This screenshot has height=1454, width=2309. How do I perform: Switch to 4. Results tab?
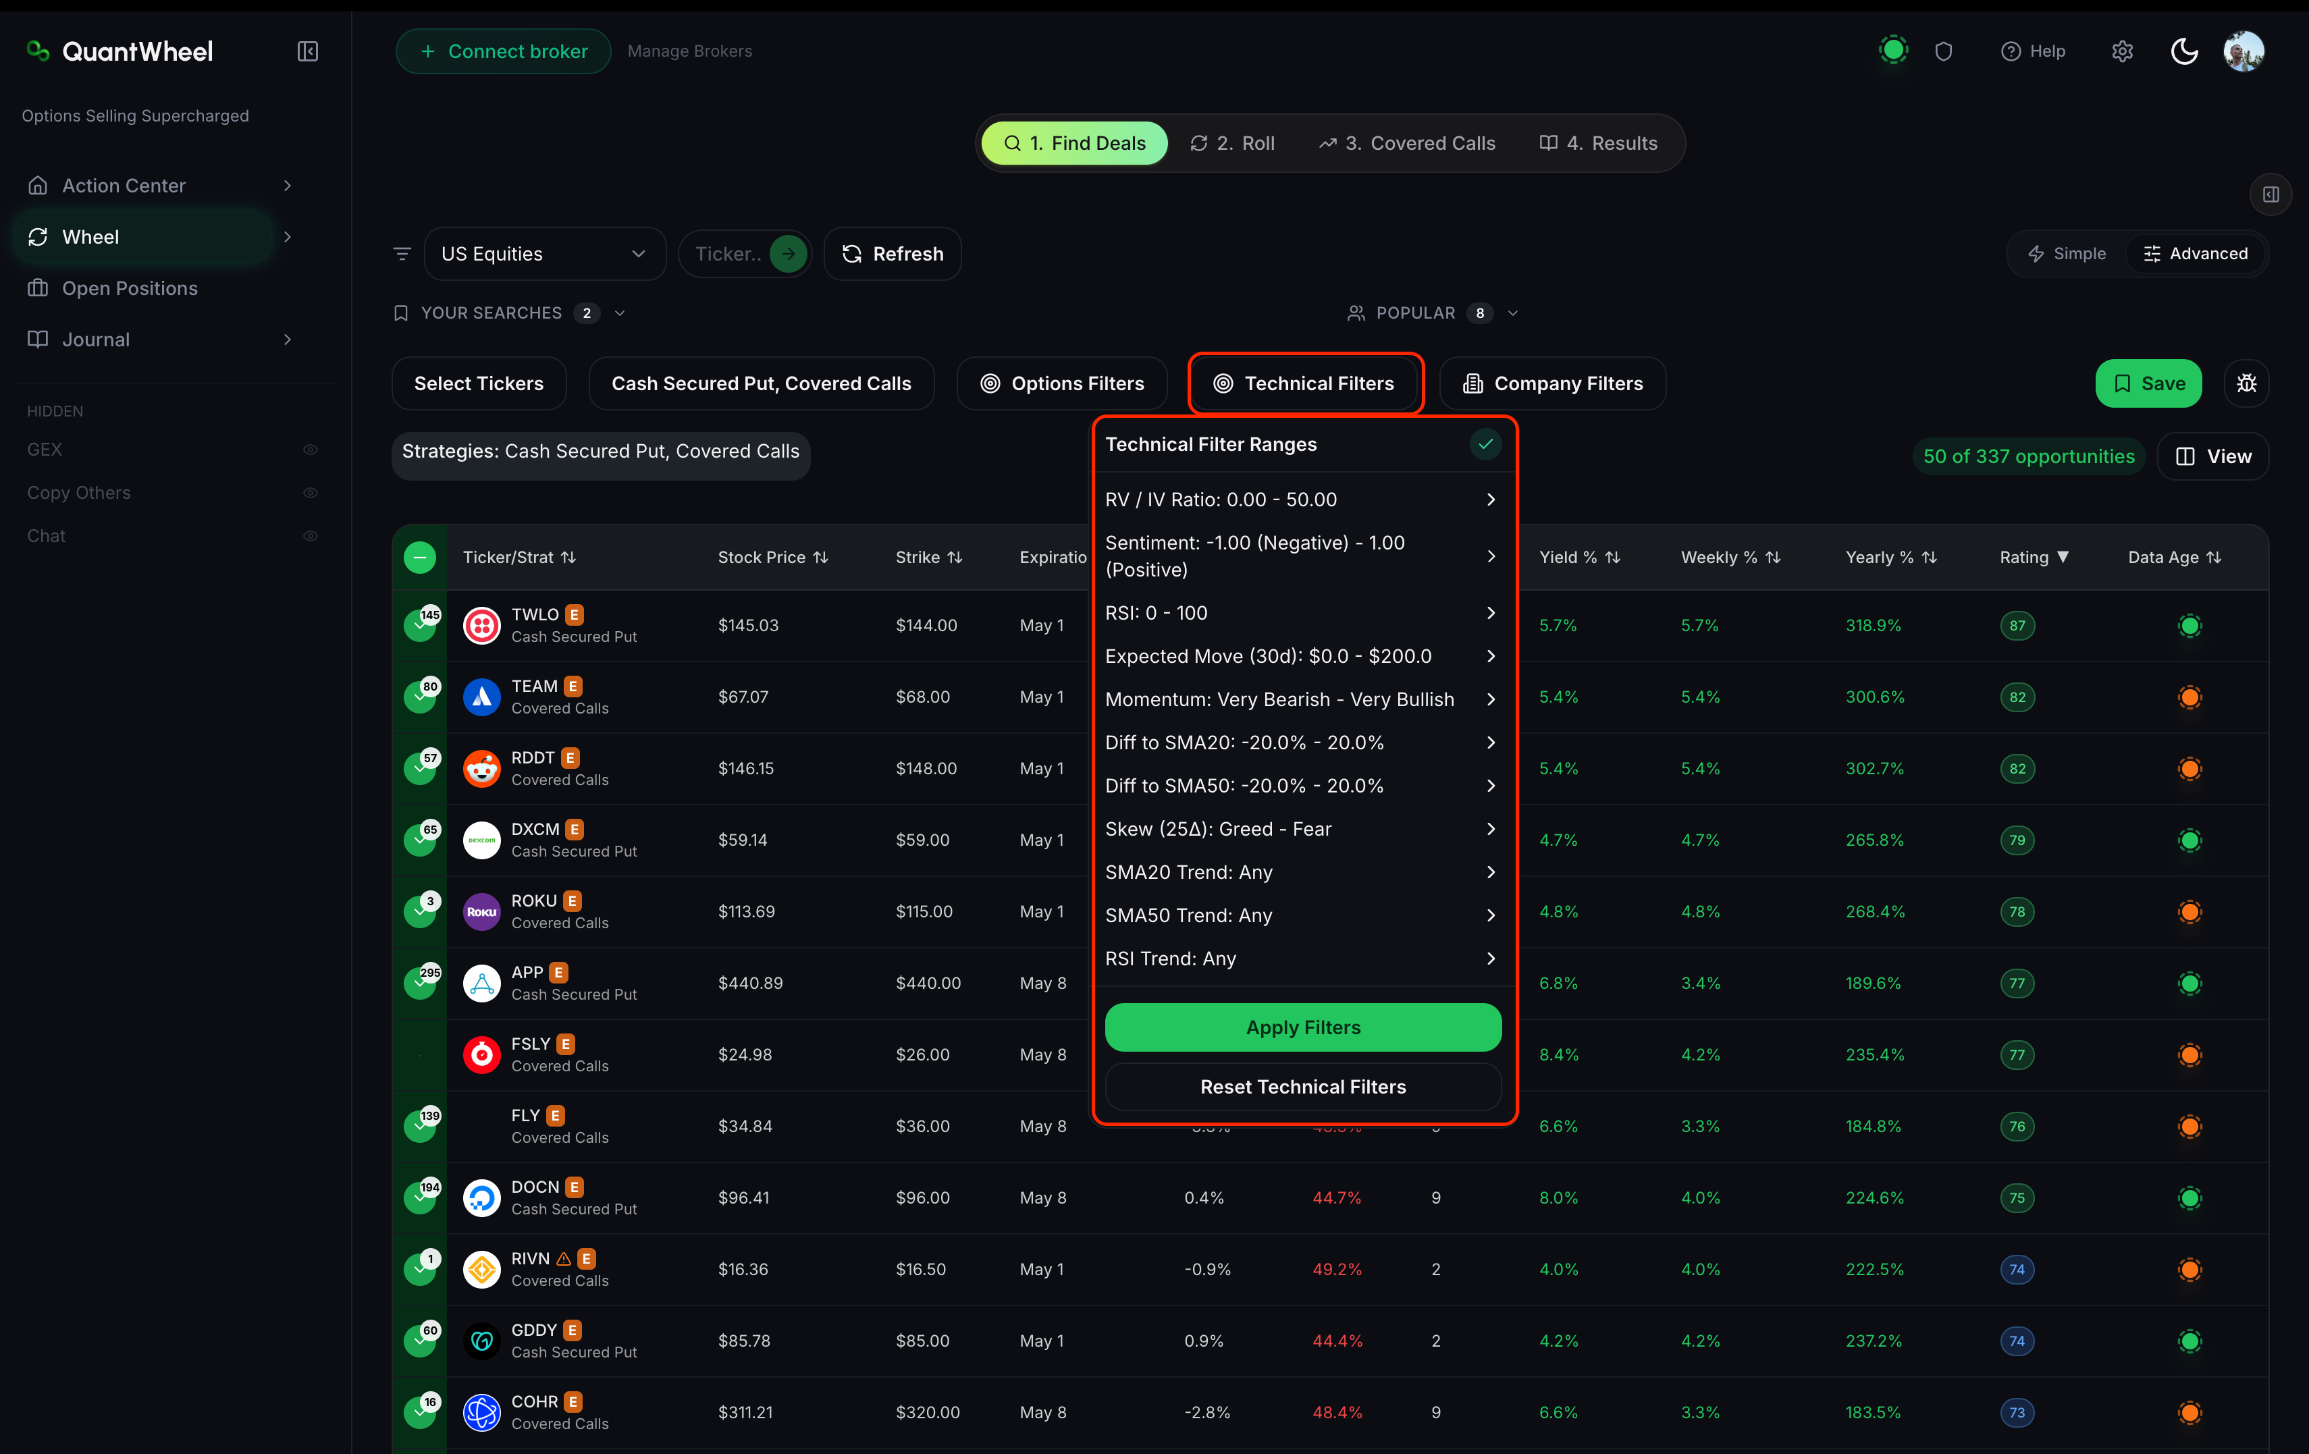pyautogui.click(x=1599, y=144)
